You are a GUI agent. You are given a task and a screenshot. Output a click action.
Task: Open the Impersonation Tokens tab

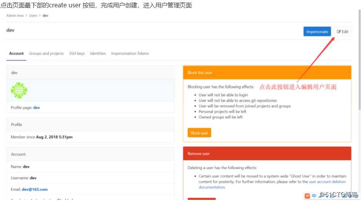coord(130,54)
